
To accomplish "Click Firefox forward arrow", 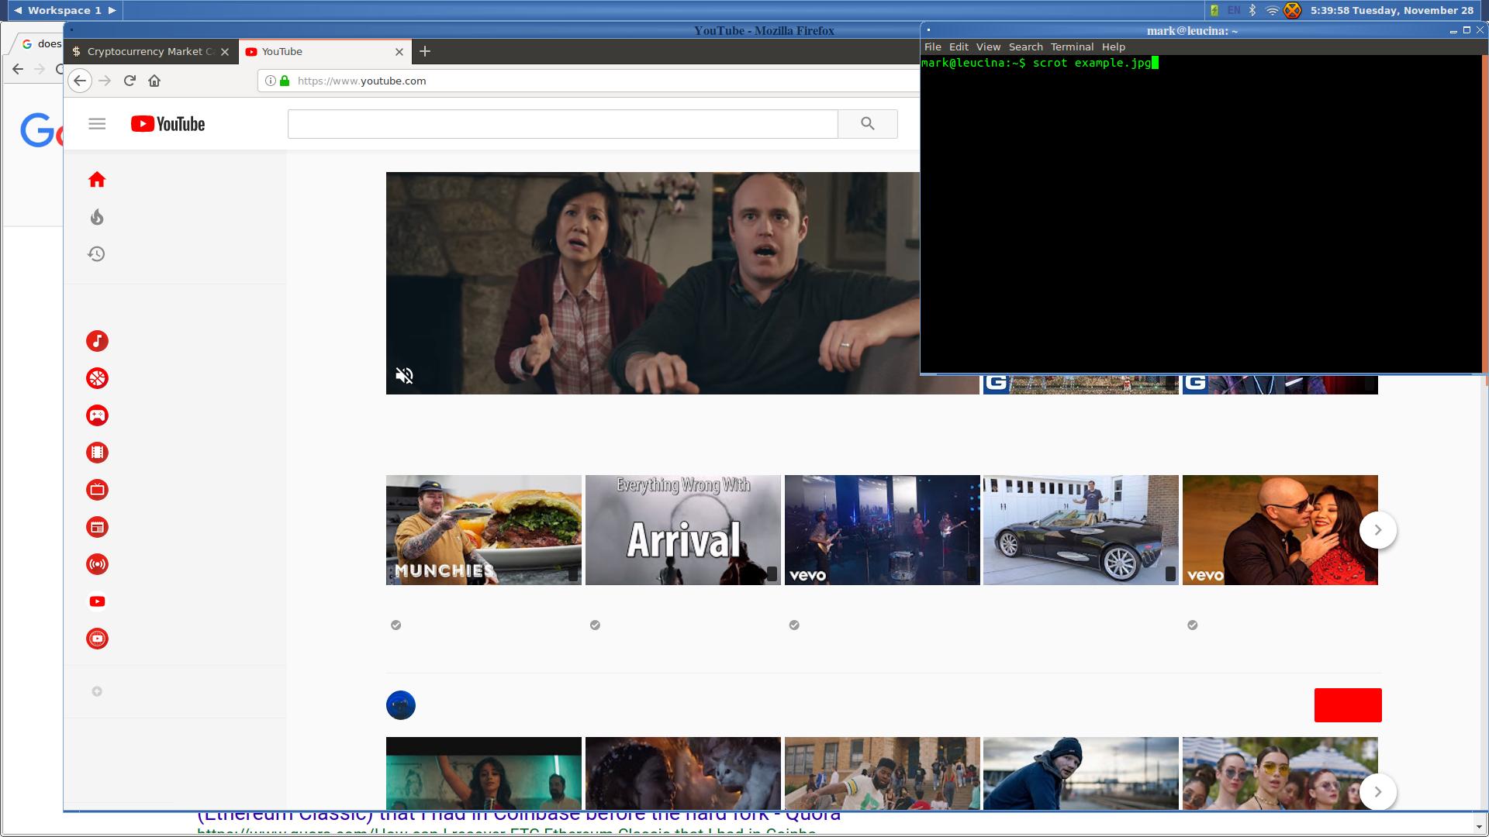I will point(105,81).
